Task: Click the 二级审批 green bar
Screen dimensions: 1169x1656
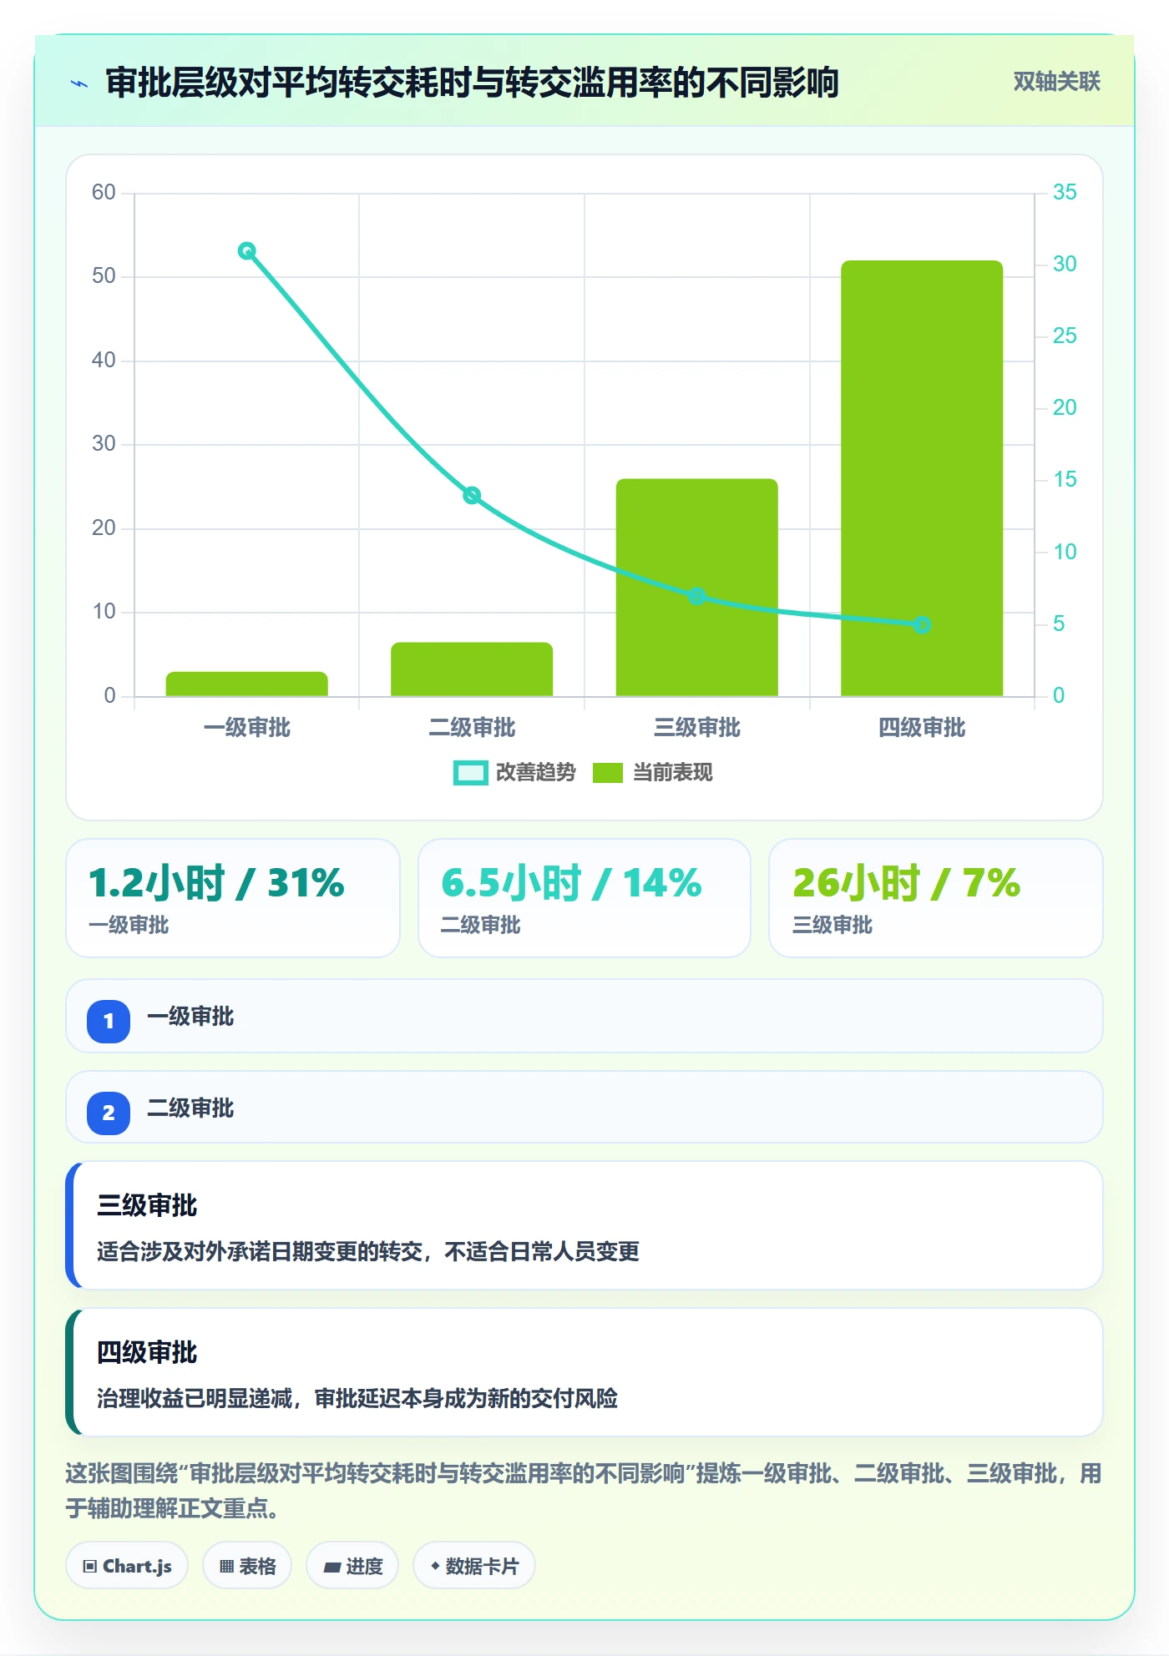Action: tap(472, 669)
